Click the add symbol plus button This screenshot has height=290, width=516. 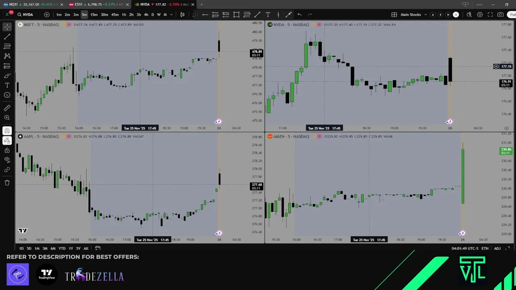click(47, 14)
